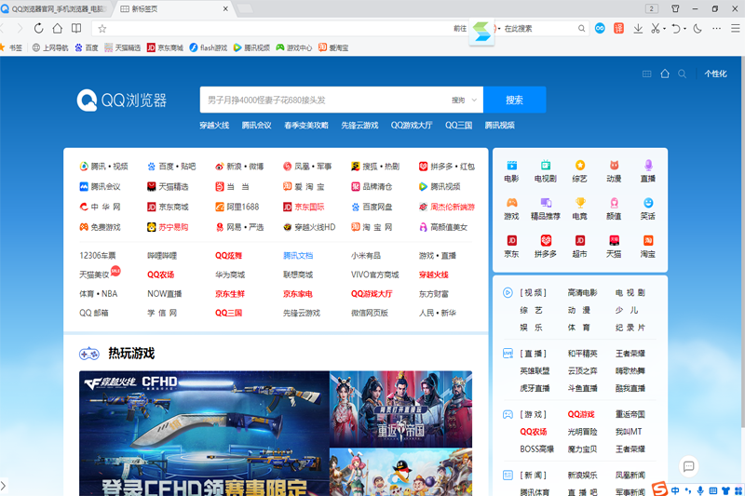Open the red translate extension icon

pos(618,29)
